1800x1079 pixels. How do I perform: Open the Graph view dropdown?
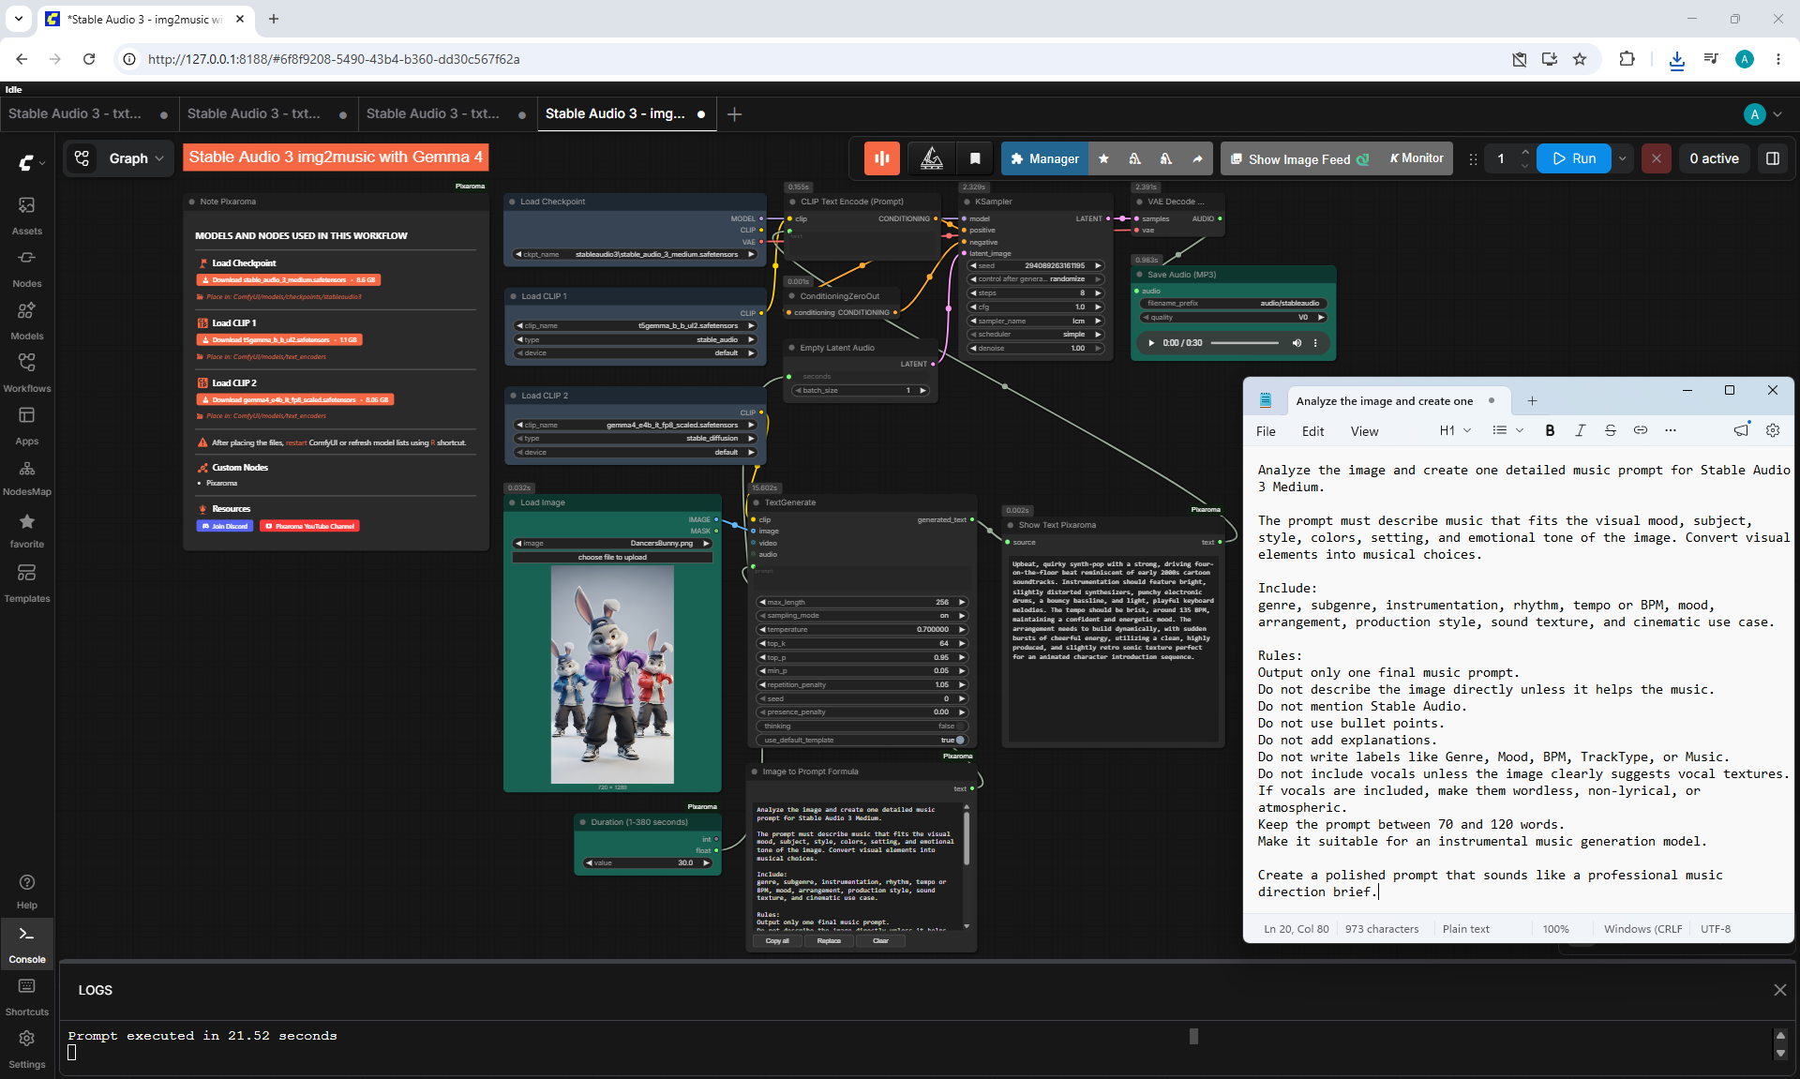click(137, 158)
